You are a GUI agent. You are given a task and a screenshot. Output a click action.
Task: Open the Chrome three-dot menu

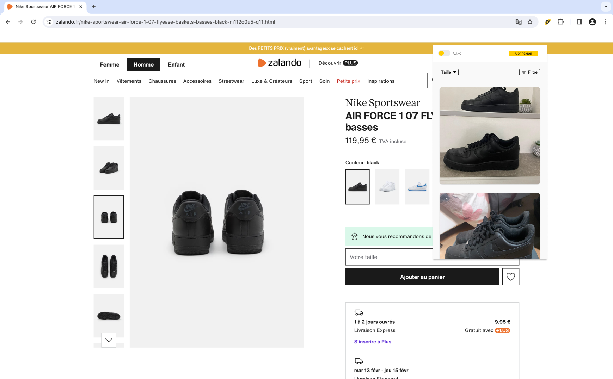click(x=605, y=22)
